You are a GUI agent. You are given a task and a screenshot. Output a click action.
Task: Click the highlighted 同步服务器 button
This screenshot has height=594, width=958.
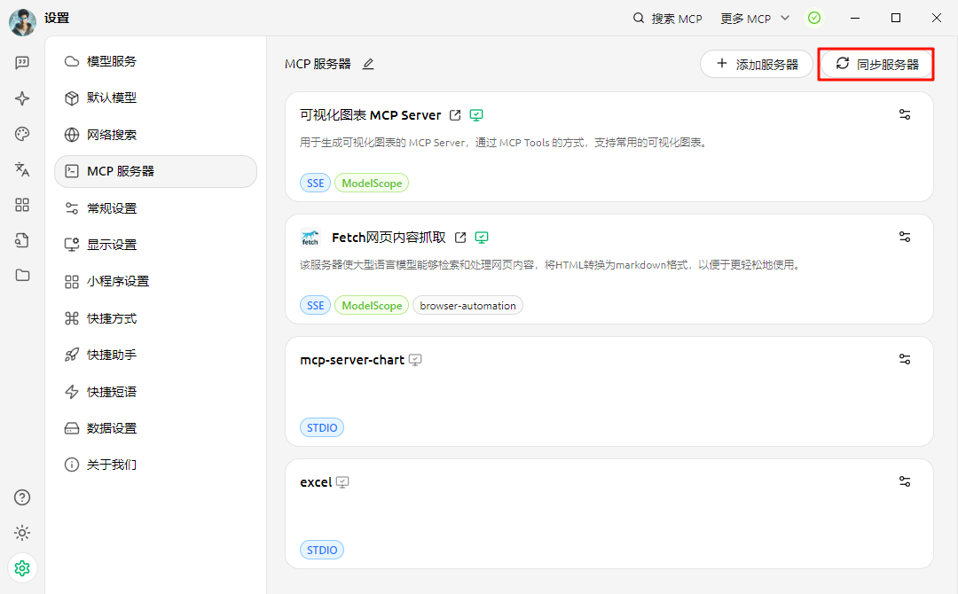coord(876,64)
